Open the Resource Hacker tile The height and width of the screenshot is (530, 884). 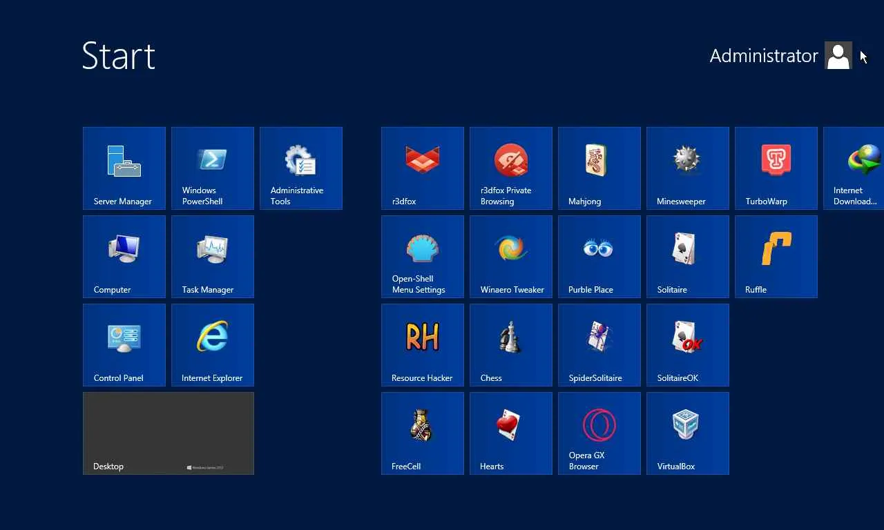(423, 345)
